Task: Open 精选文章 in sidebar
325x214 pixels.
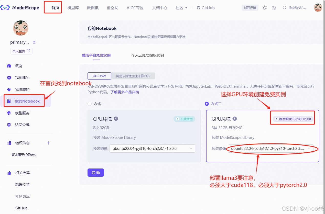Action: pos(23,185)
